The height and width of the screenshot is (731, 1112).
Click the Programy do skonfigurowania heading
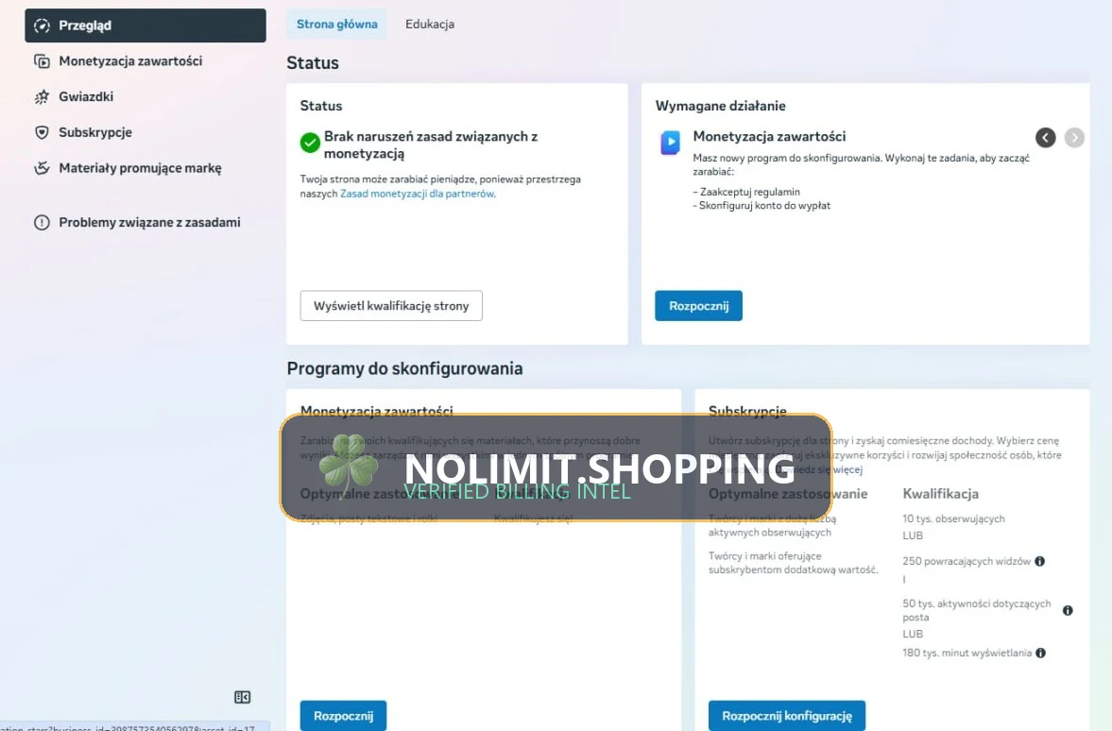(x=404, y=368)
